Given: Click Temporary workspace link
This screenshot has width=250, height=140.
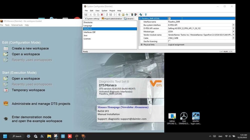Looking at the screenshot, I should (x=28, y=90).
